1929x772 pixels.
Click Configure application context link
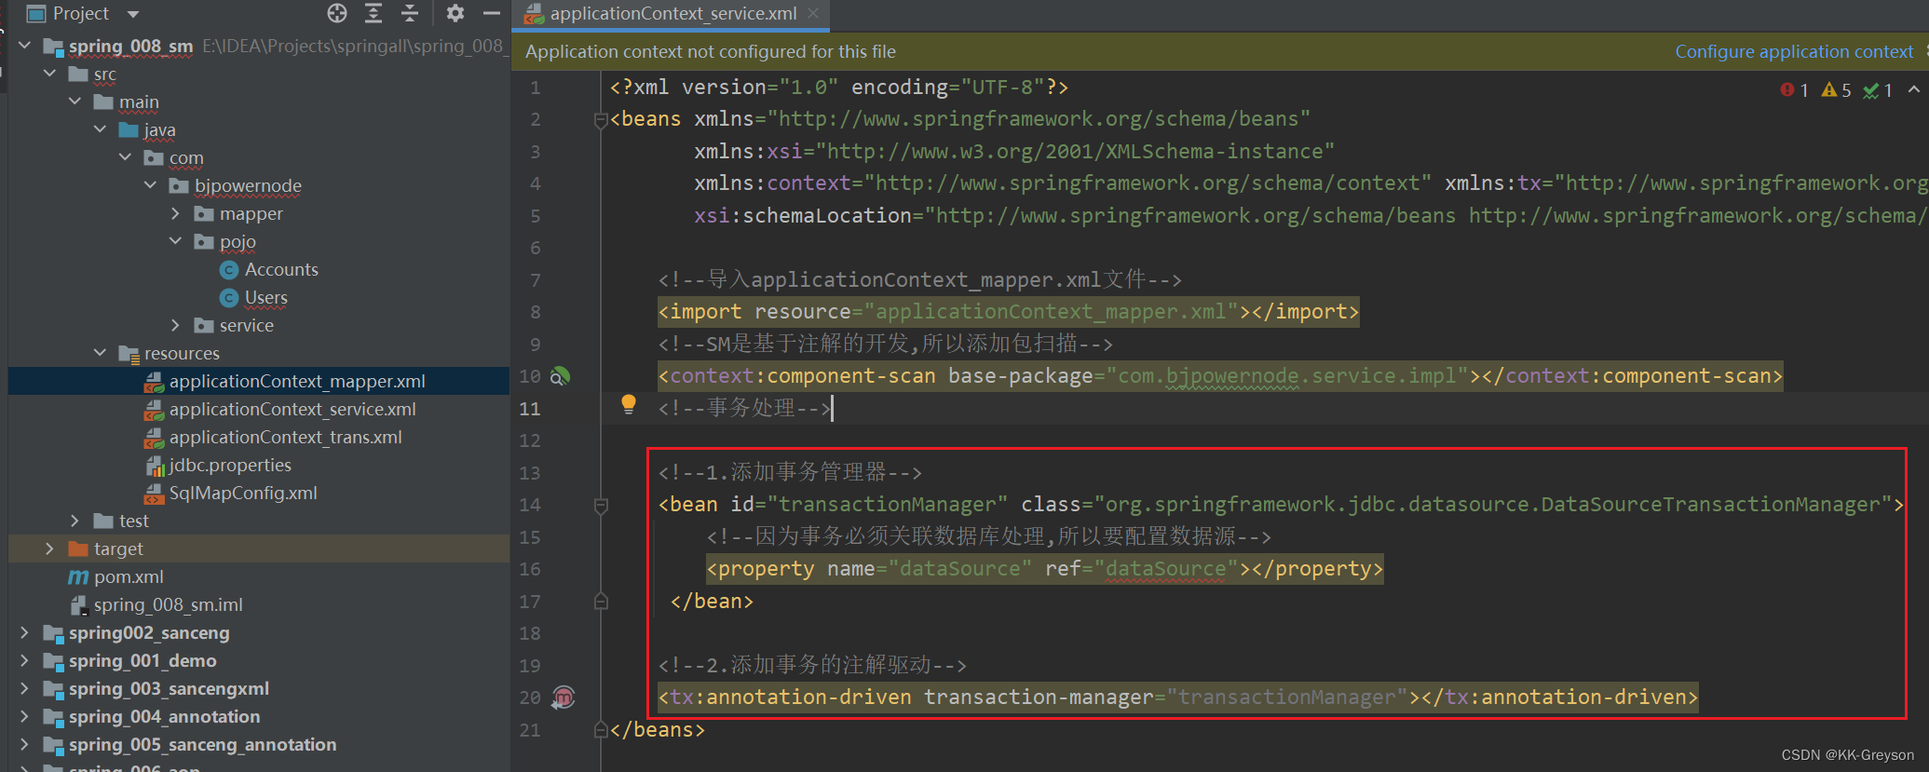tap(1793, 51)
